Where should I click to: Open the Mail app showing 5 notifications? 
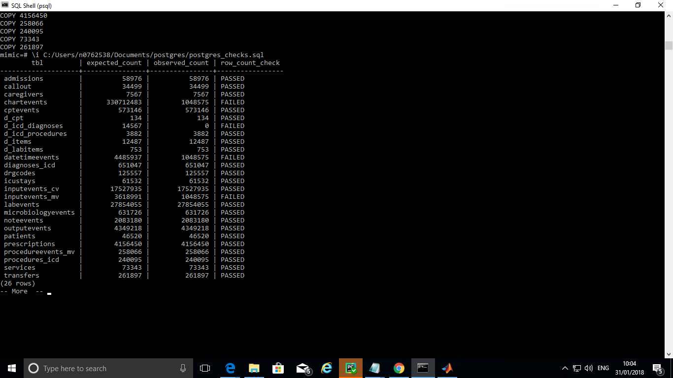pos(302,368)
